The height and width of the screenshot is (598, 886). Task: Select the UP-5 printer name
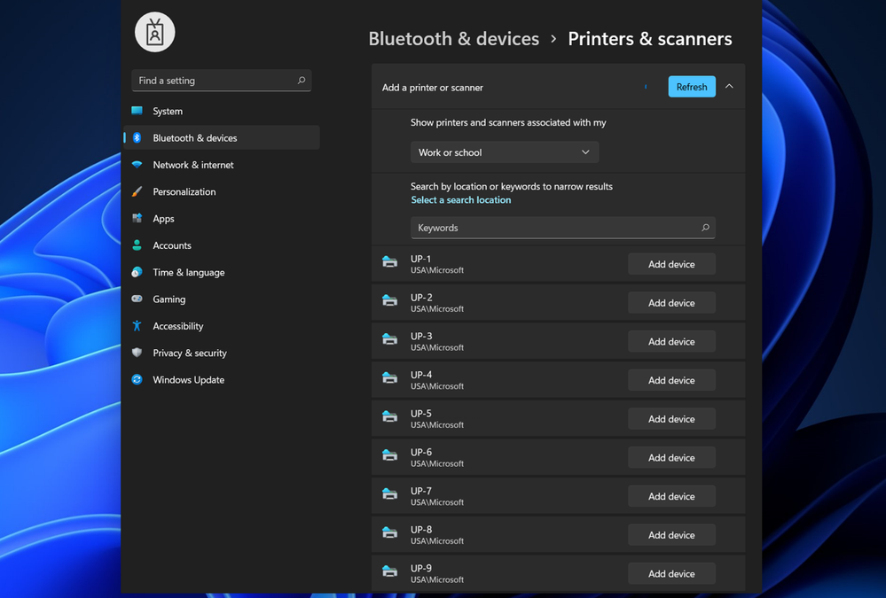[x=421, y=414]
